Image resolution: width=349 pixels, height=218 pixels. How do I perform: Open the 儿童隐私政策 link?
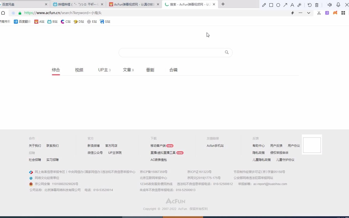pos(262,160)
